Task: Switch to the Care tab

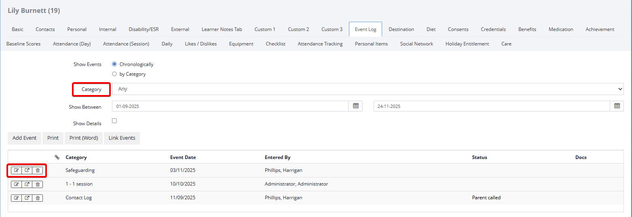Action: point(506,44)
